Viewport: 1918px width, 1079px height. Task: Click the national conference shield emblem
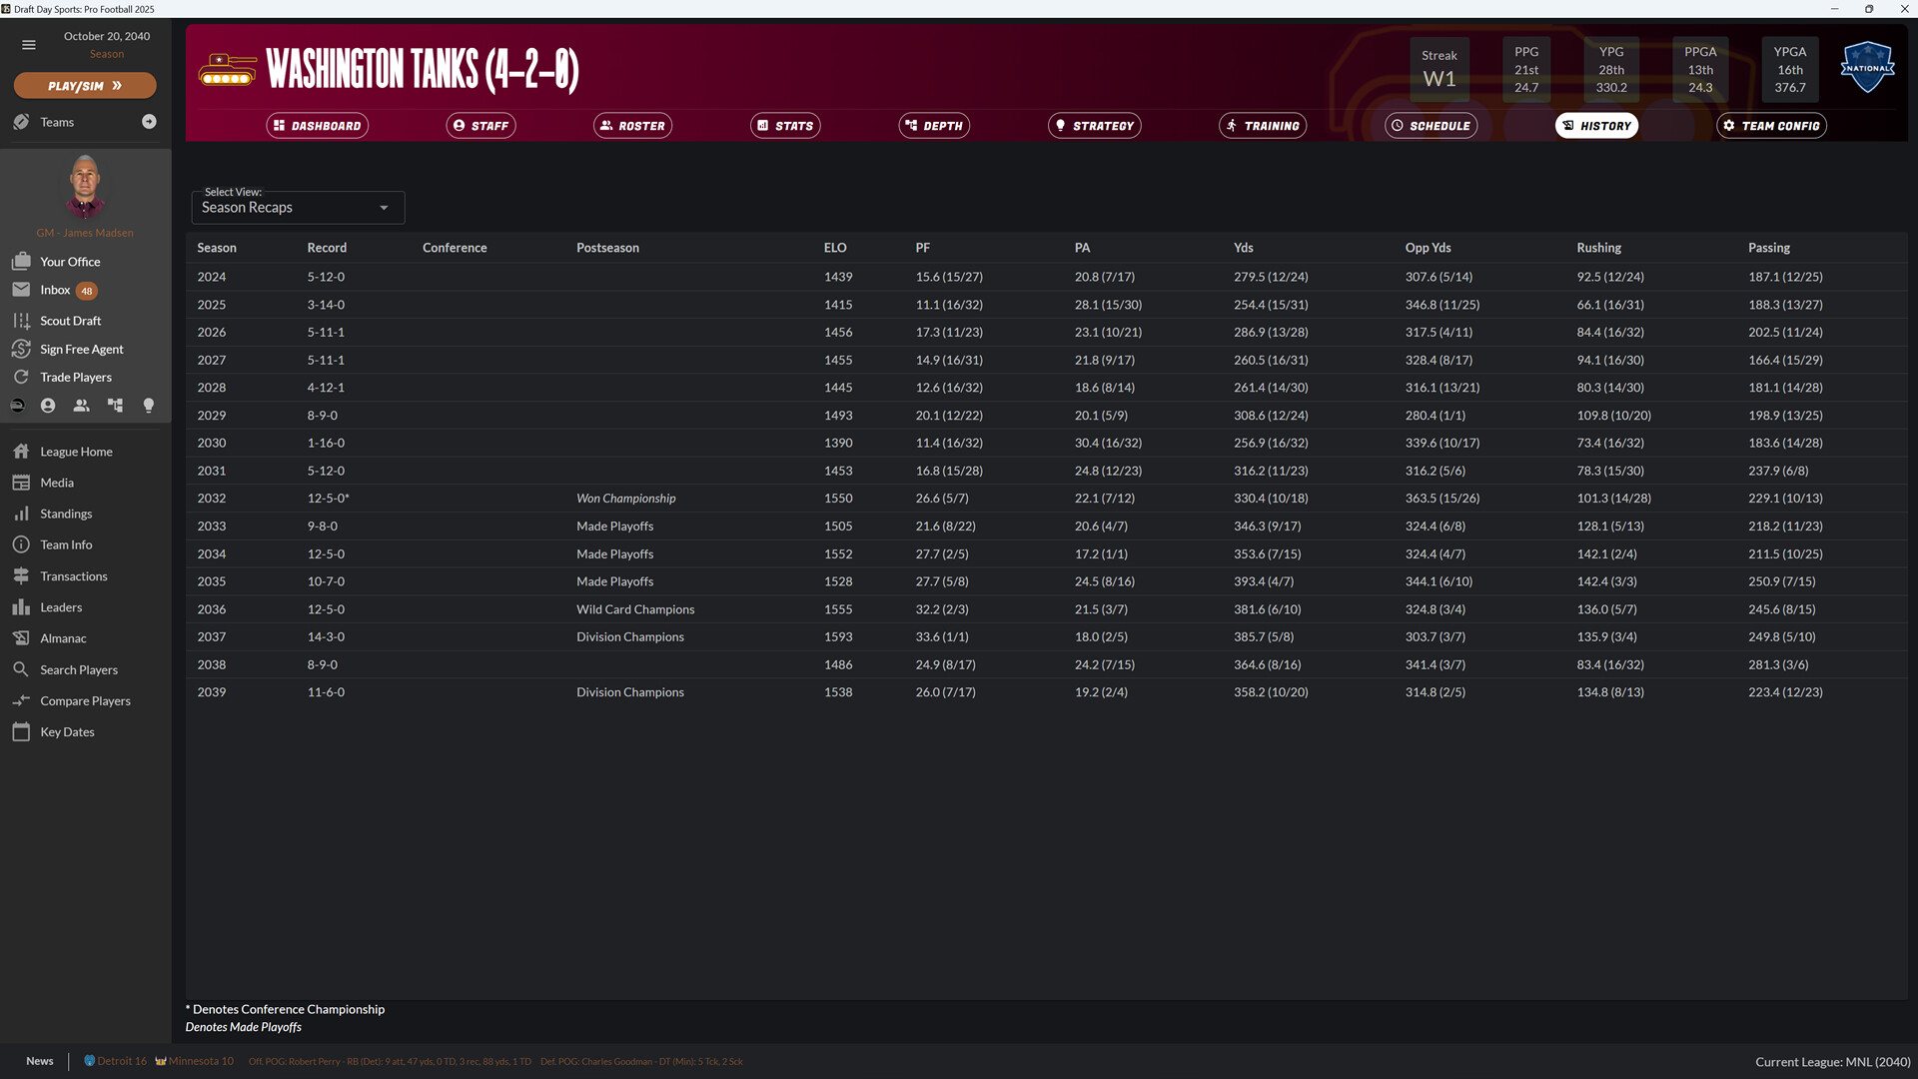click(1866, 66)
